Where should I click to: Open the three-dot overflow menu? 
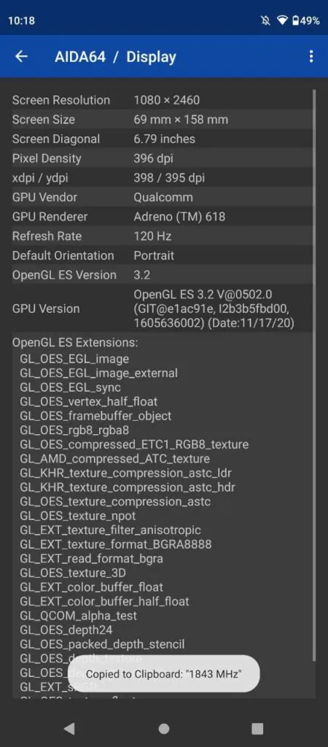coord(311,57)
